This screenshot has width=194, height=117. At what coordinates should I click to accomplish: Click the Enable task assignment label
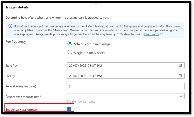pyautogui.click(x=22, y=110)
